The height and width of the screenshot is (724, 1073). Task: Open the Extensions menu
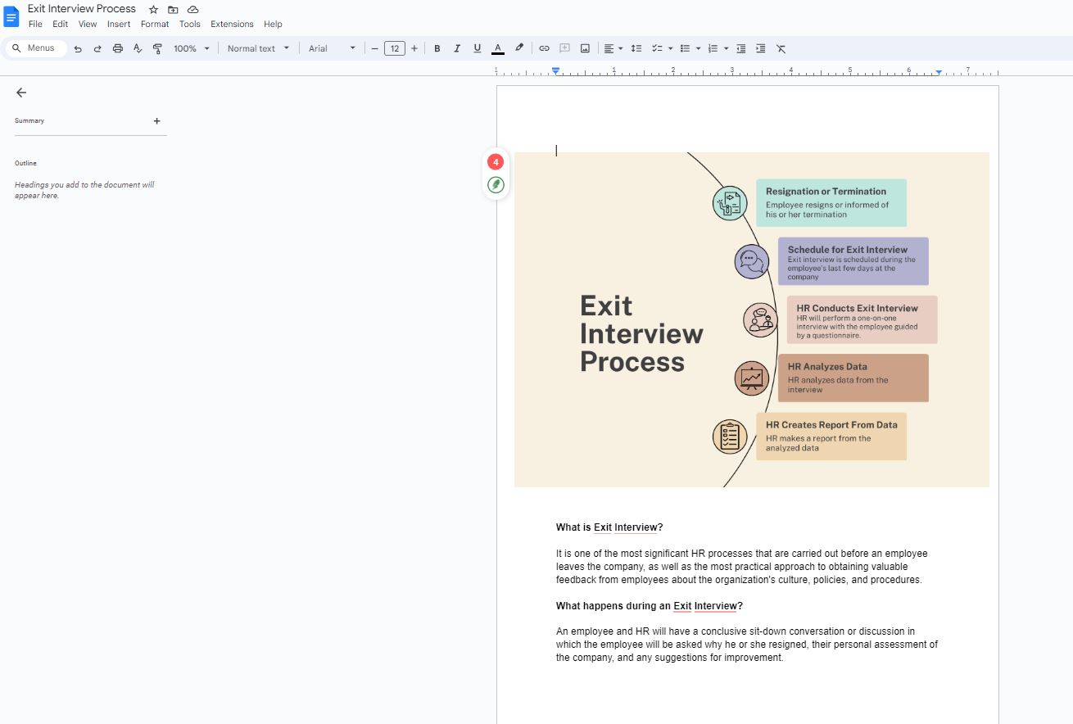[x=232, y=24]
